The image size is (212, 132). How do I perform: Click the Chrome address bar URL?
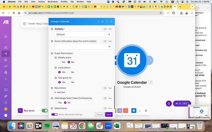tap(51, 13)
